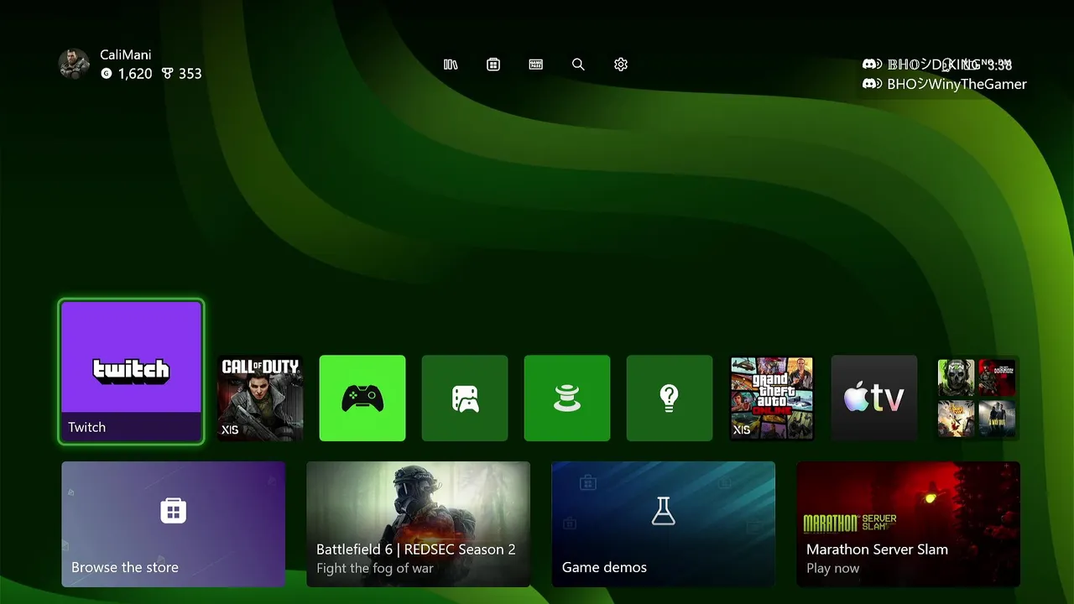Open the lightbulb tips tile

670,398
